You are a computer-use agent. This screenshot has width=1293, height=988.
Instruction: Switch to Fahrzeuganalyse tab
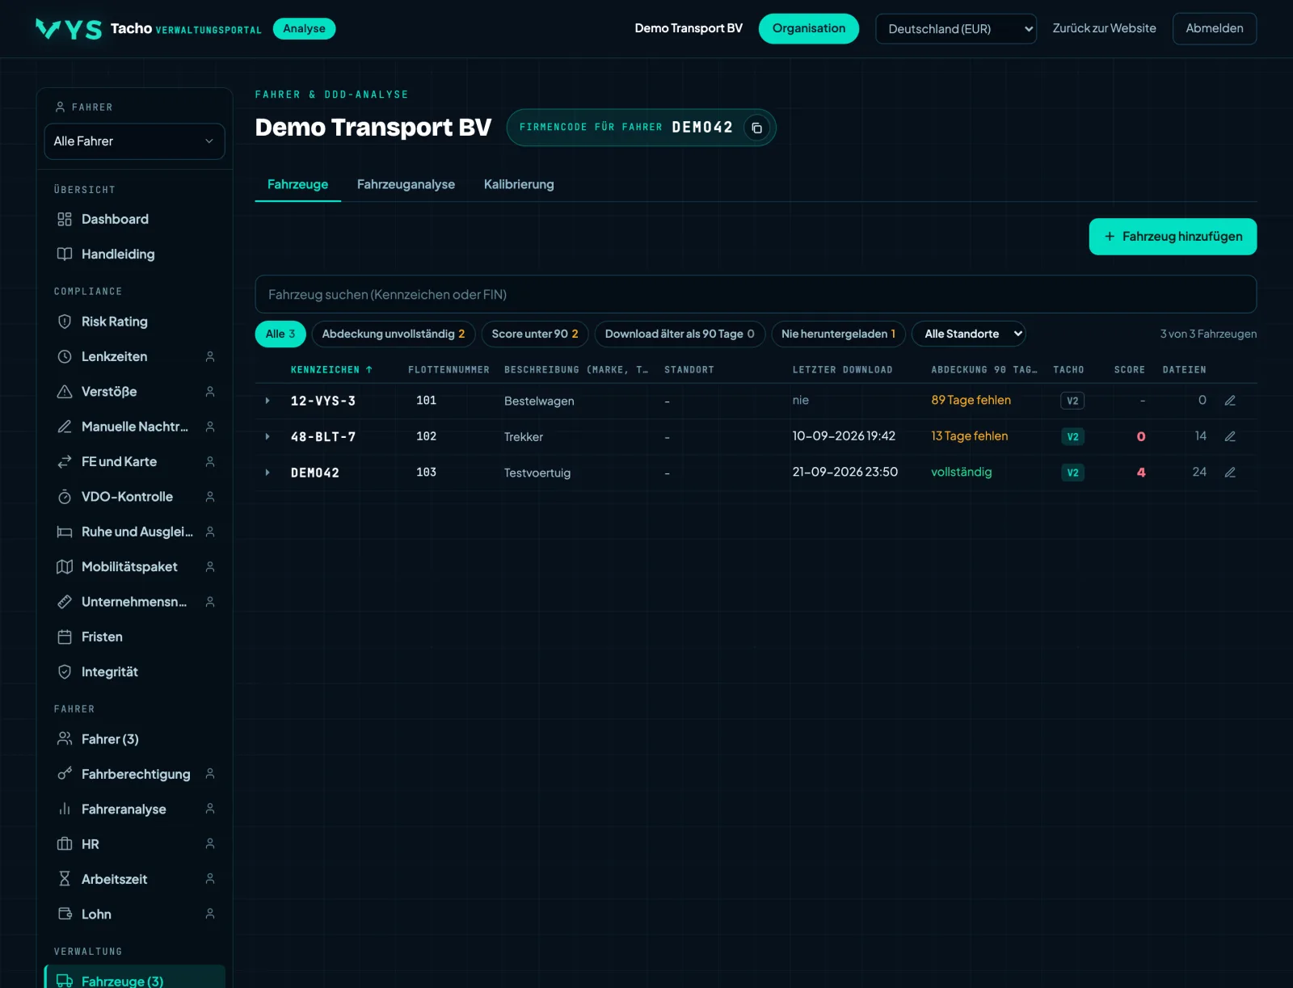pyautogui.click(x=406, y=184)
